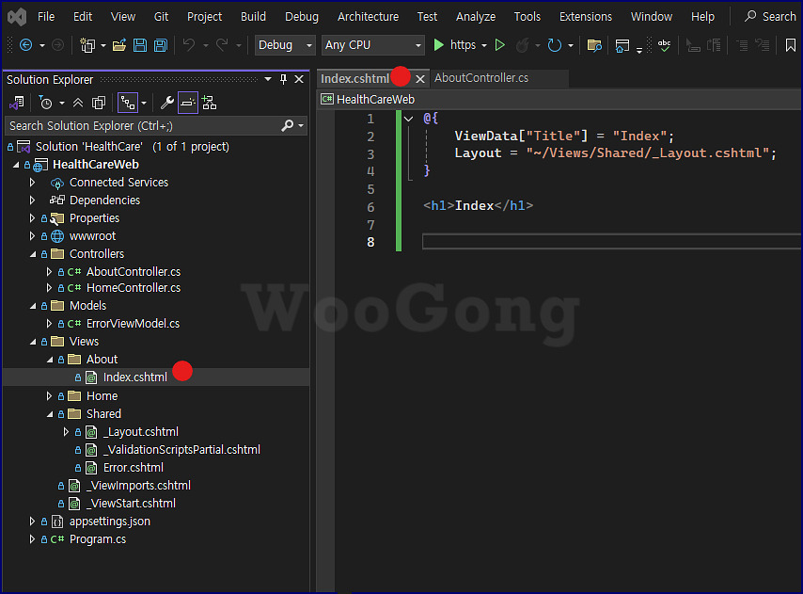Click the Restart circular arrow icon
This screenshot has width=803, height=594.
click(x=554, y=45)
